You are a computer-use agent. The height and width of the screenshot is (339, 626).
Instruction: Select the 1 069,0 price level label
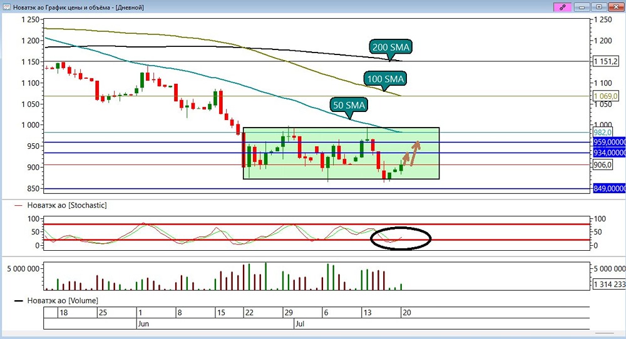point(605,96)
